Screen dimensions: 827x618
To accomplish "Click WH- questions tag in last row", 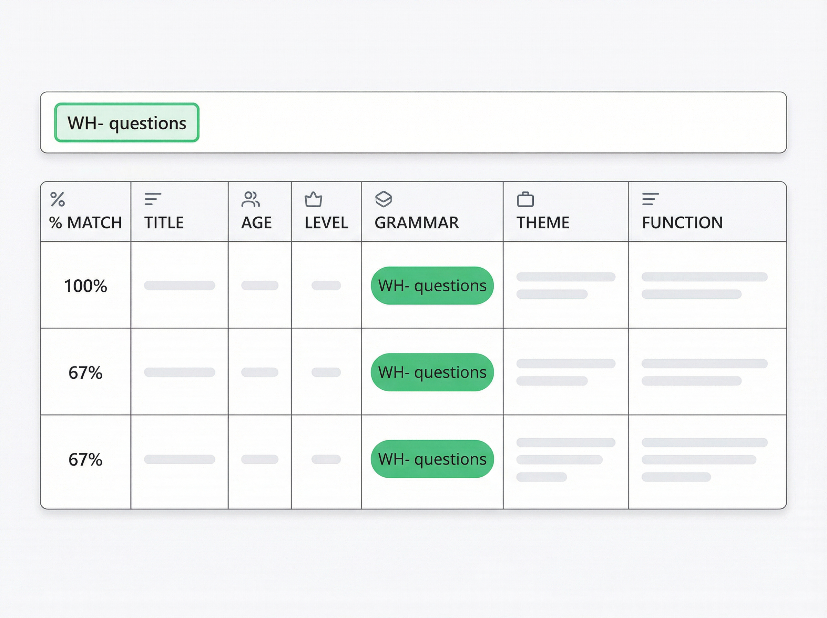I will coord(432,459).
